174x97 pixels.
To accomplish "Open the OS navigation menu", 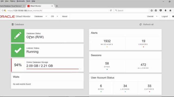I will (x=52, y=16).
